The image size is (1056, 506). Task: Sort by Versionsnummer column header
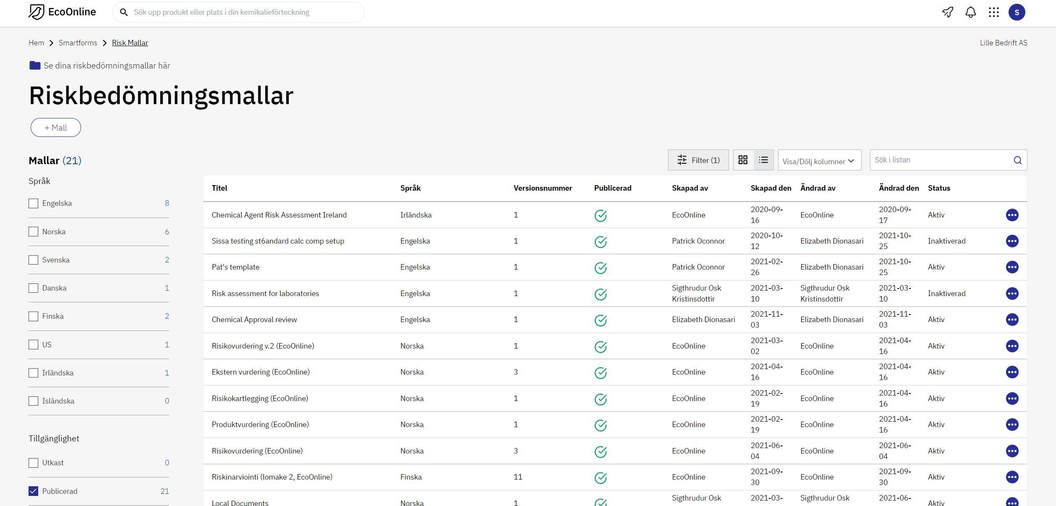542,188
